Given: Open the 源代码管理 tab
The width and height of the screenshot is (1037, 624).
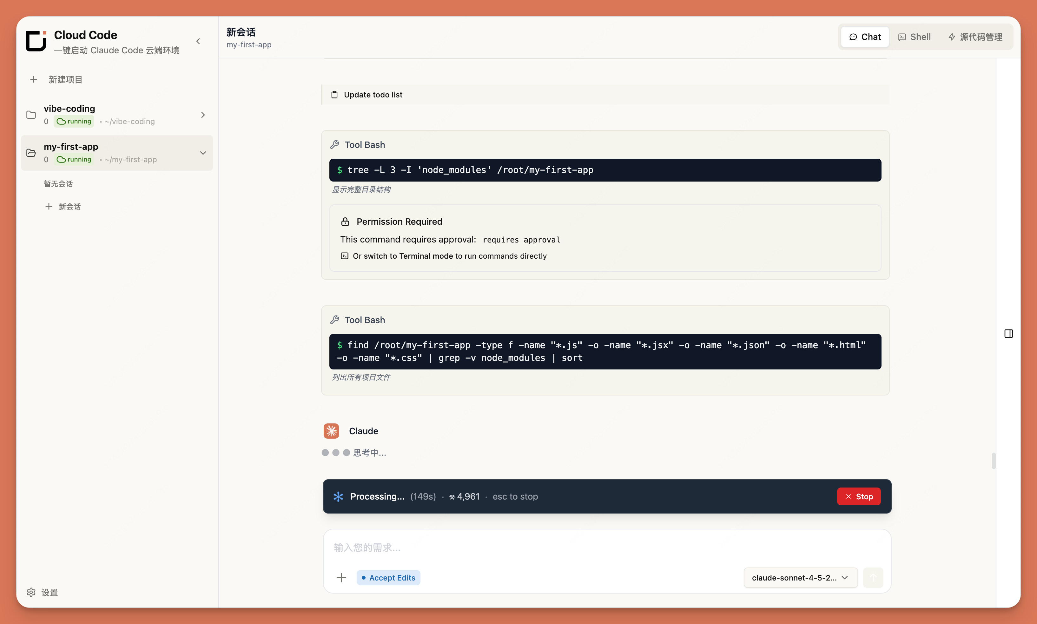Looking at the screenshot, I should tap(975, 37).
